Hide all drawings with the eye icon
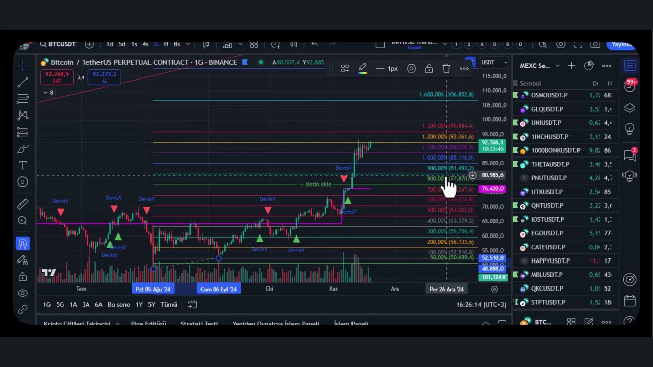This screenshot has width=653, height=367. coord(22,293)
